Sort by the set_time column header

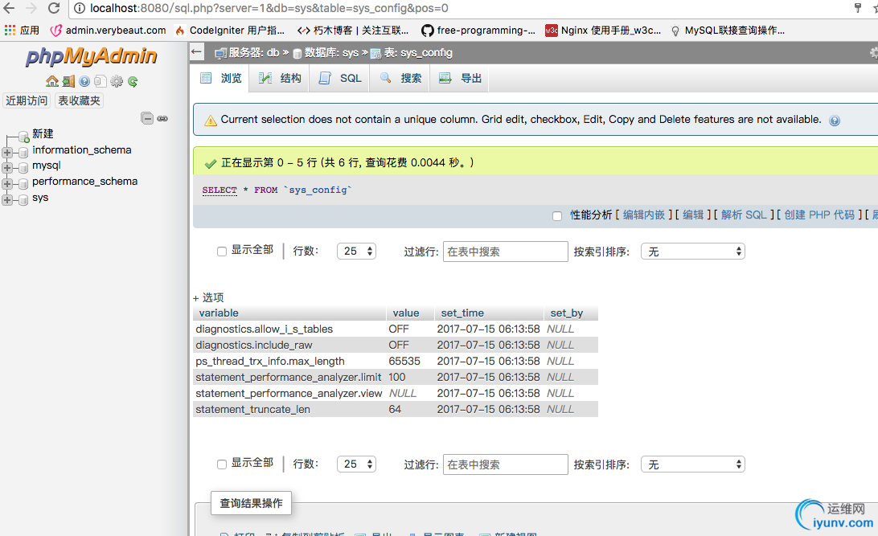click(462, 313)
